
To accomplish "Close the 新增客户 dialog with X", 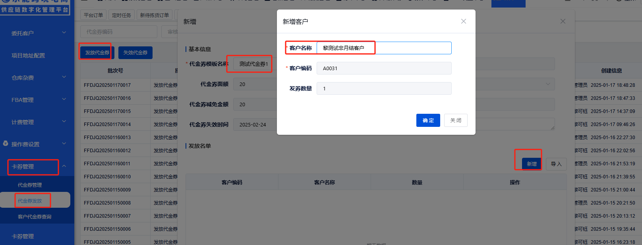I will [464, 21].
